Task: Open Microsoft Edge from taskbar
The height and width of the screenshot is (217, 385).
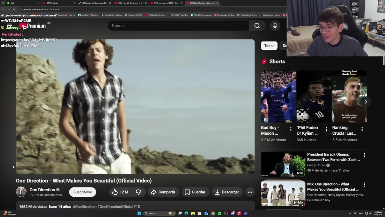Action: 186,213
